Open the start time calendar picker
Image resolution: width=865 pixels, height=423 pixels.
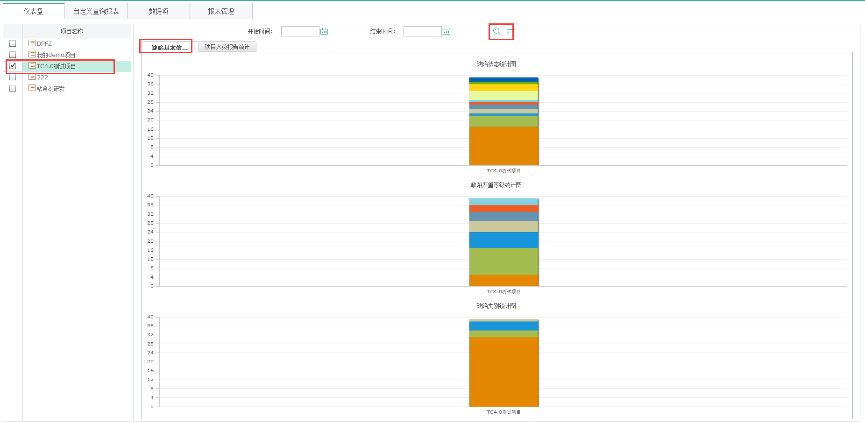(324, 31)
